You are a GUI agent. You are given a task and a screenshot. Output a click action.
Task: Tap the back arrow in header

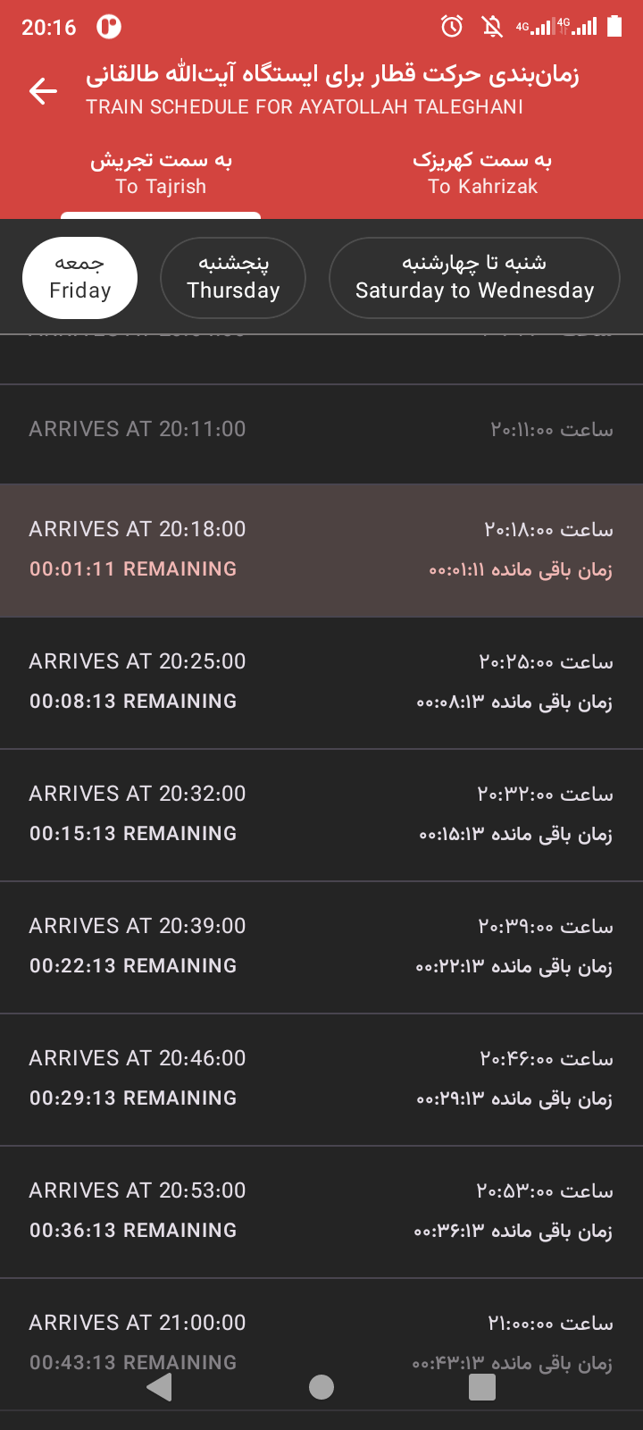click(x=43, y=90)
